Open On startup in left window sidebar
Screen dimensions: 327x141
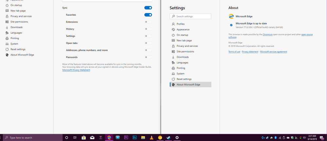pyautogui.click(x=16, y=5)
